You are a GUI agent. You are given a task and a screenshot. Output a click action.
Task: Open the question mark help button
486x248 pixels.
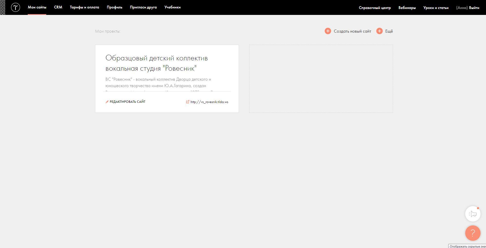pos(473,233)
